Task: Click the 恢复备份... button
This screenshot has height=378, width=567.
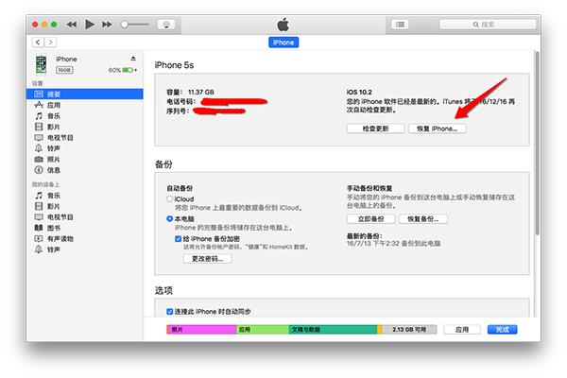Action: [x=423, y=219]
